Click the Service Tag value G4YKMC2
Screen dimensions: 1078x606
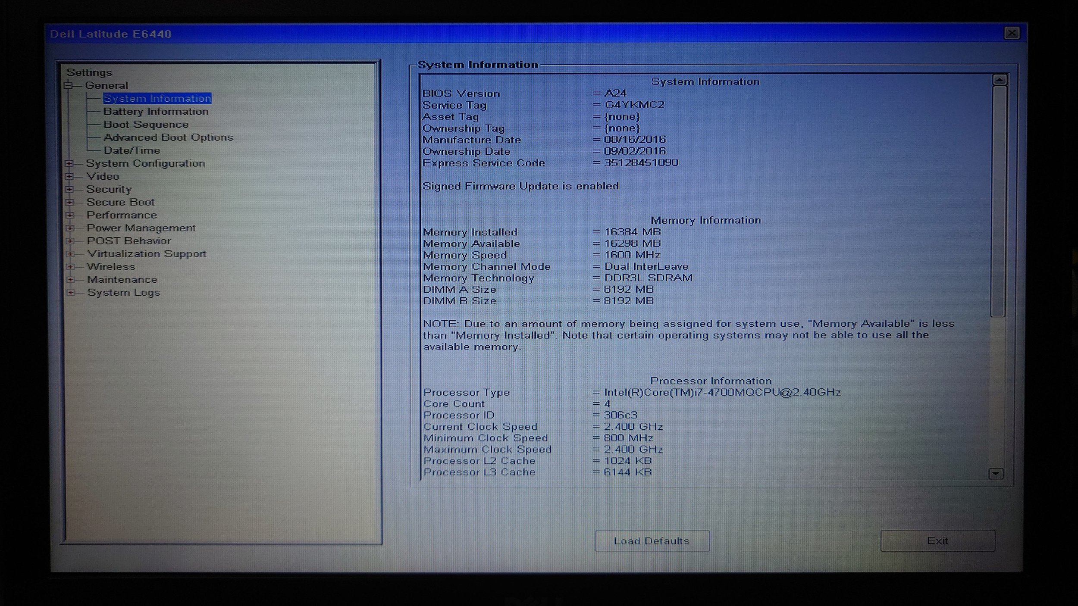coord(634,105)
